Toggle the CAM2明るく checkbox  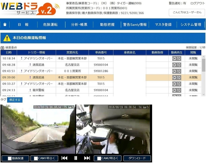click(99, 158)
